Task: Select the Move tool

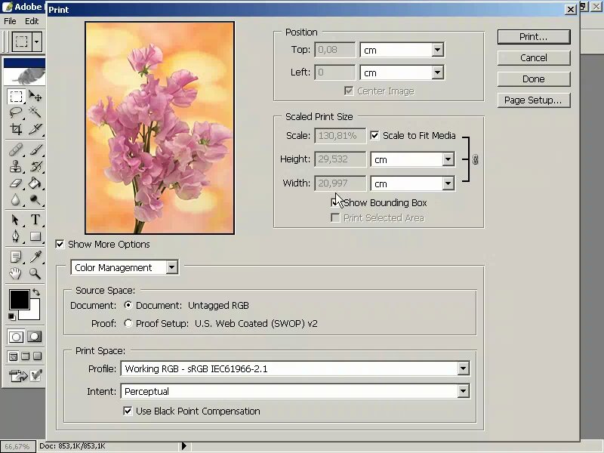Action: pyautogui.click(x=35, y=96)
